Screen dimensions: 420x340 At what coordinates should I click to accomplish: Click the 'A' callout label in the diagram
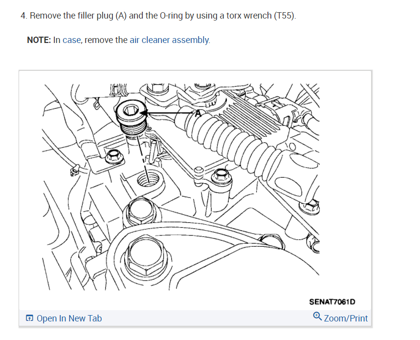(198, 113)
